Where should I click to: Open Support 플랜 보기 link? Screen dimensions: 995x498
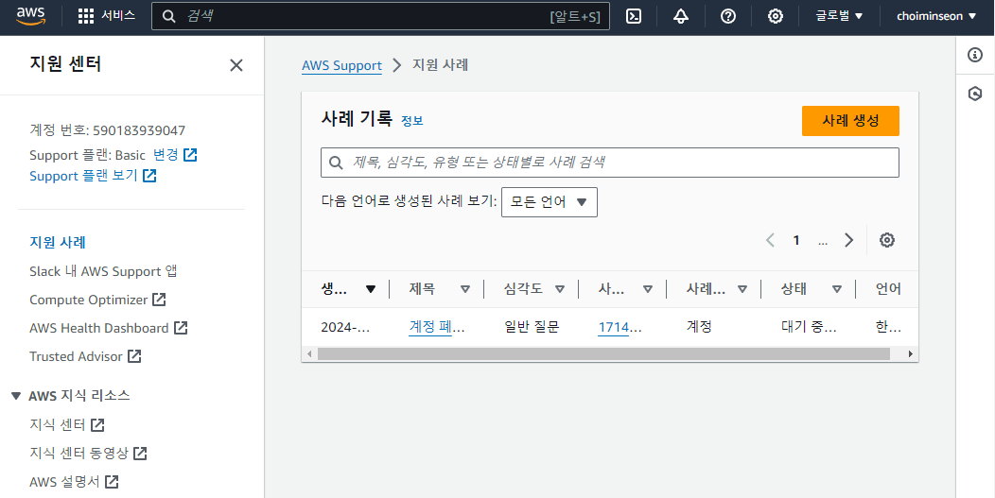[x=93, y=176]
